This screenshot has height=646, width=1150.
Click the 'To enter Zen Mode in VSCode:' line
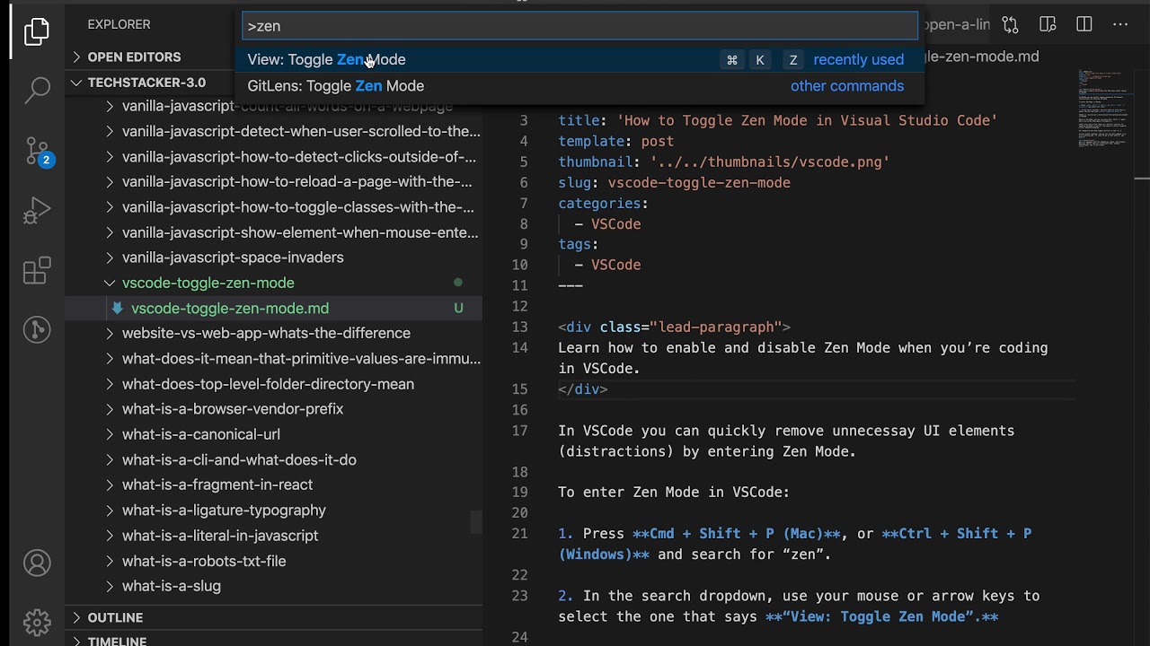click(674, 493)
